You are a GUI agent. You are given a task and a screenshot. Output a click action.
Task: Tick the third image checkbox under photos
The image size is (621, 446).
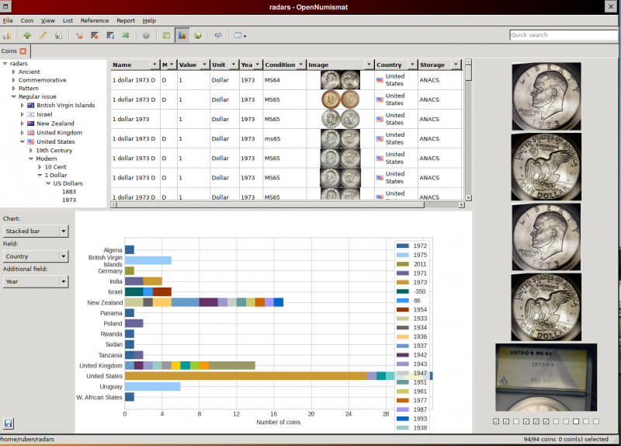coord(516,421)
